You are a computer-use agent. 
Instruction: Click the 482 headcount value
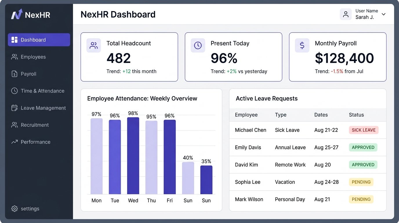[119, 58]
